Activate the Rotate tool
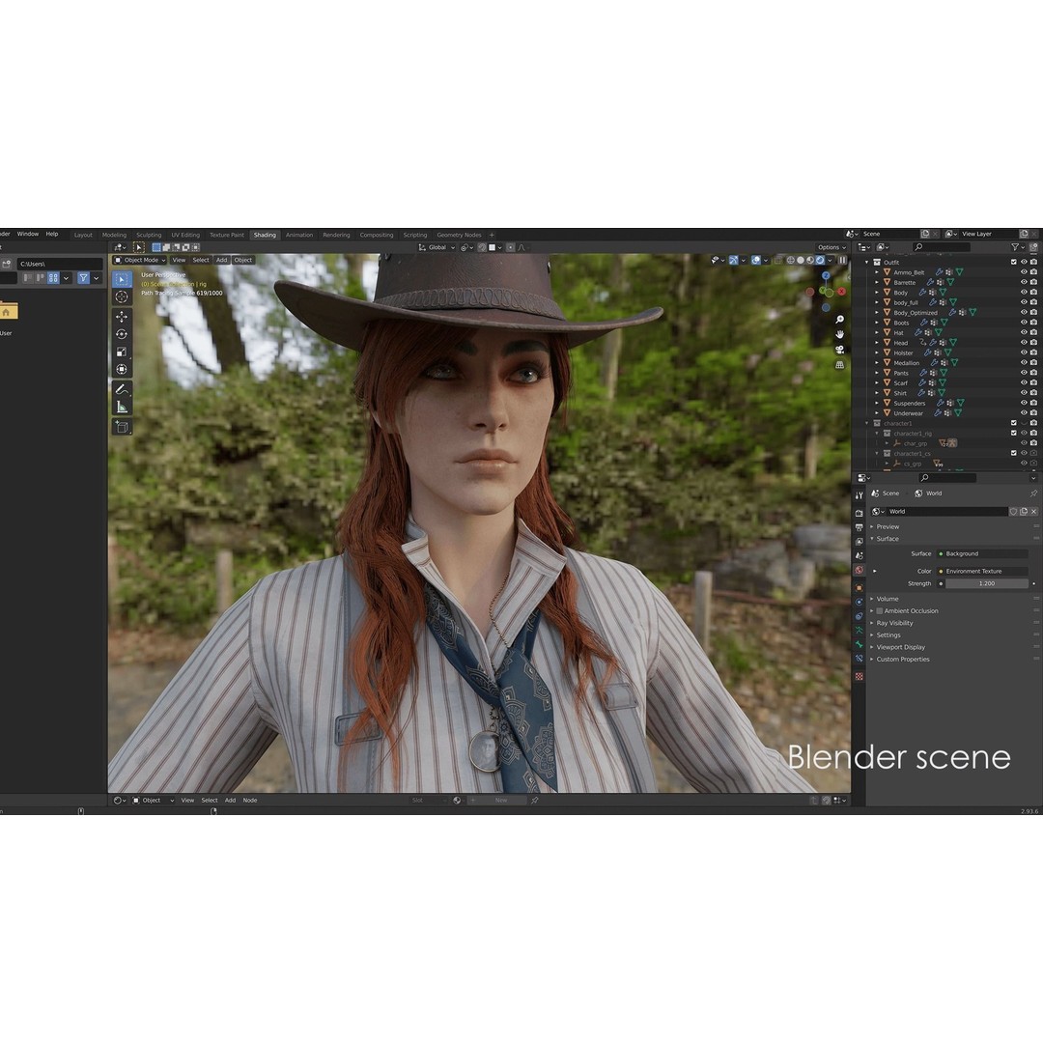The height and width of the screenshot is (1043, 1043). point(122,334)
